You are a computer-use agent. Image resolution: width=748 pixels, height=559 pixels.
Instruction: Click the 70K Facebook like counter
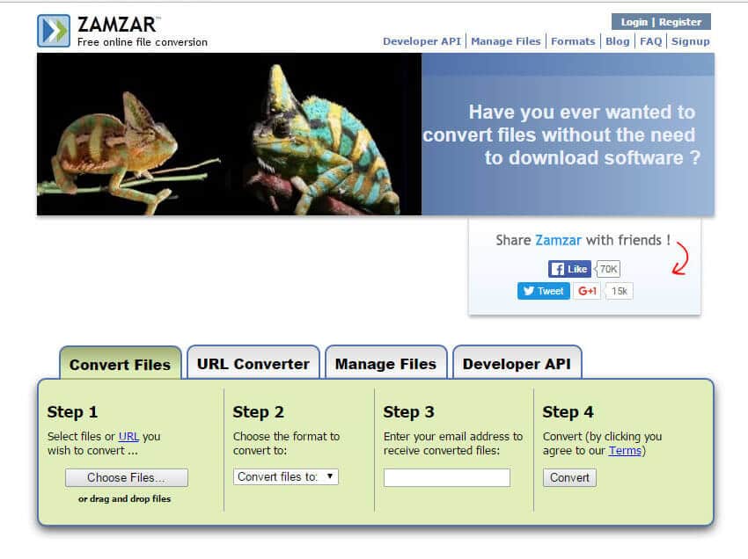[608, 269]
